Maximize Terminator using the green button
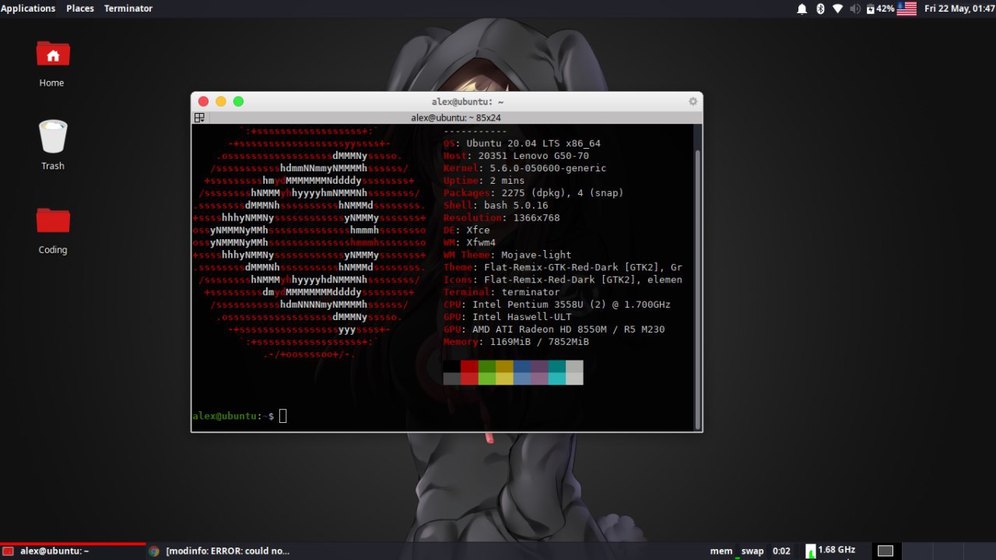The height and width of the screenshot is (560, 996). click(238, 101)
